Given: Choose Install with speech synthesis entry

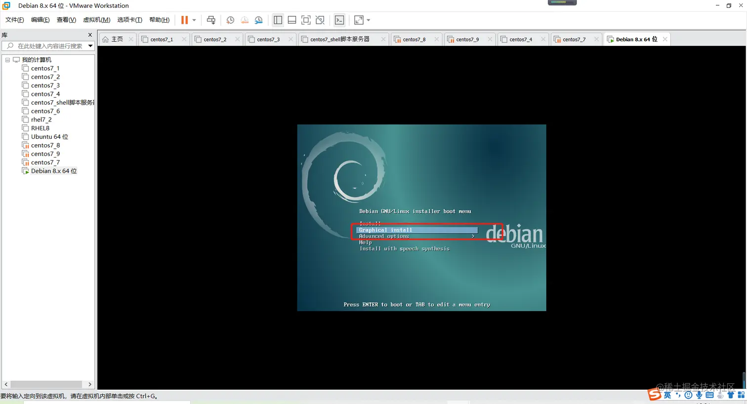Looking at the screenshot, I should tap(404, 249).
